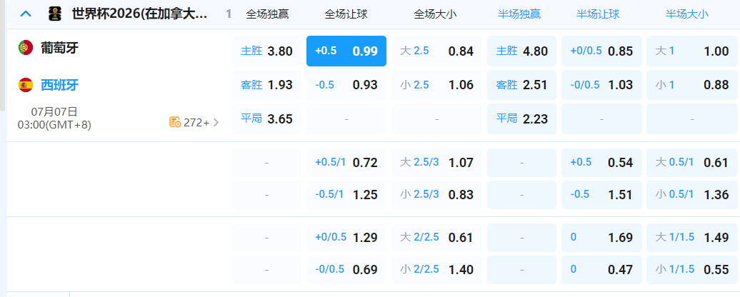740x297 pixels.
Task: Pick half-time +0.5 at 0.54
Action: coord(601,163)
